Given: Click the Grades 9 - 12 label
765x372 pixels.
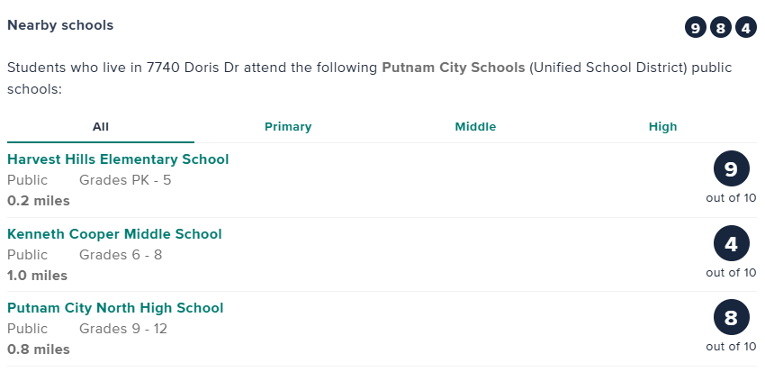Looking at the screenshot, I should (123, 329).
